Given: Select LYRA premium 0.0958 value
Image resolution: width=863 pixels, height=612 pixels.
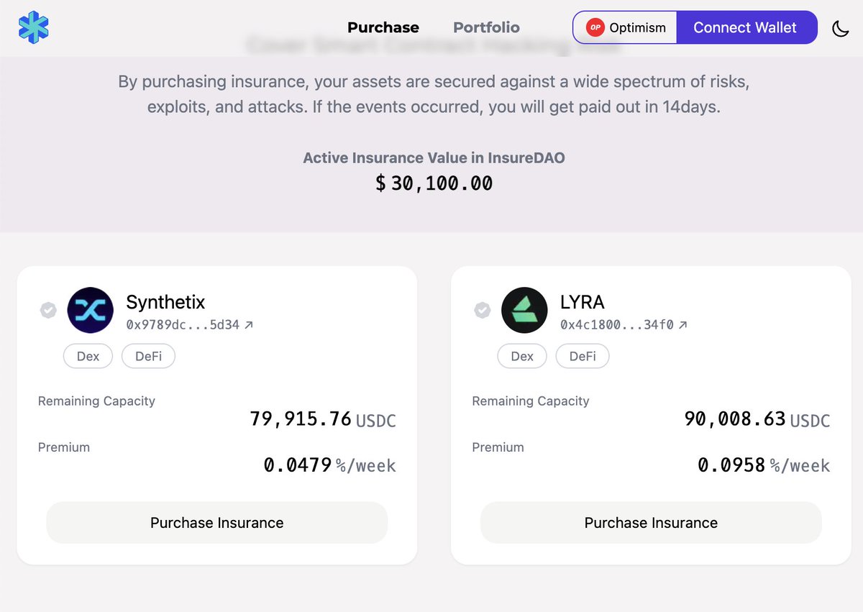Looking at the screenshot, I should pyautogui.click(x=731, y=465).
